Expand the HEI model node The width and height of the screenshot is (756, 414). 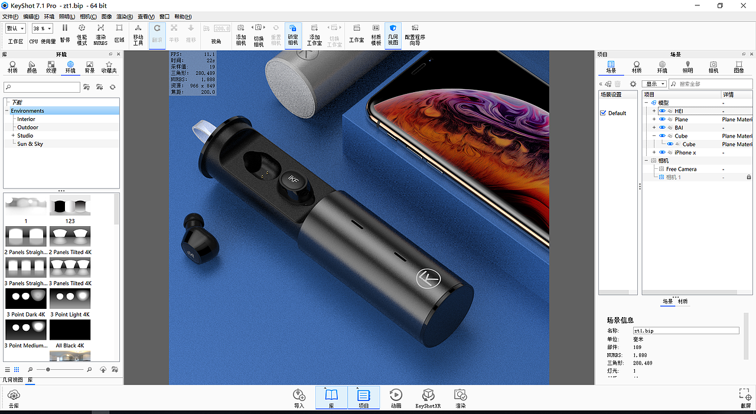click(654, 111)
